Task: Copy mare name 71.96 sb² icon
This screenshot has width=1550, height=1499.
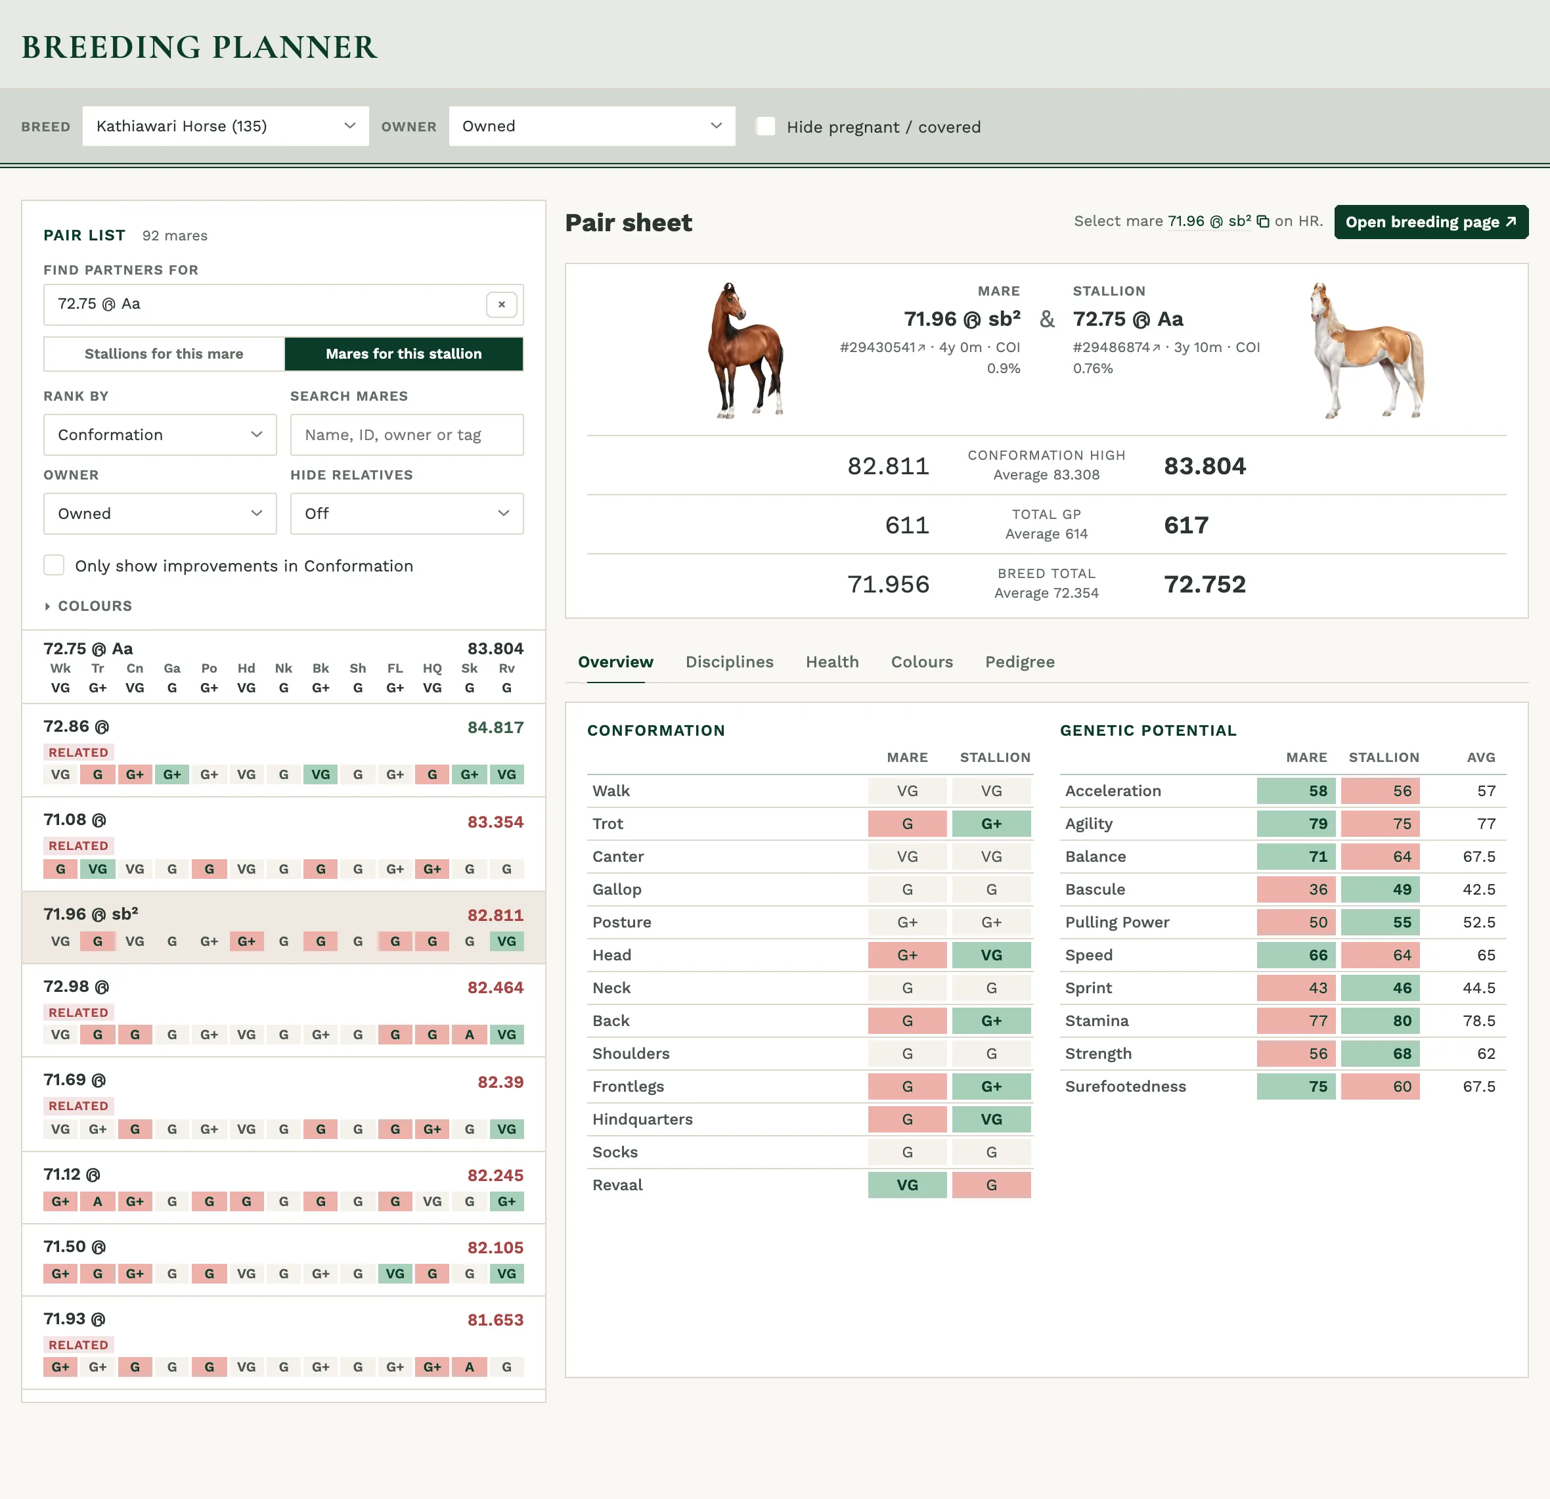Action: [1263, 221]
